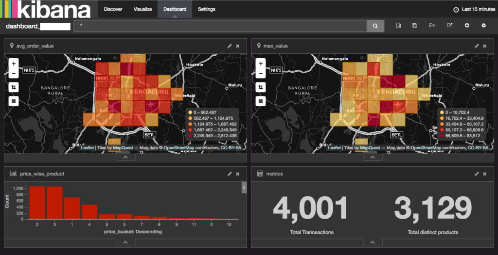Screen dimensions: 498x255
Task: Remove the max_value panel
Action: coord(485,46)
